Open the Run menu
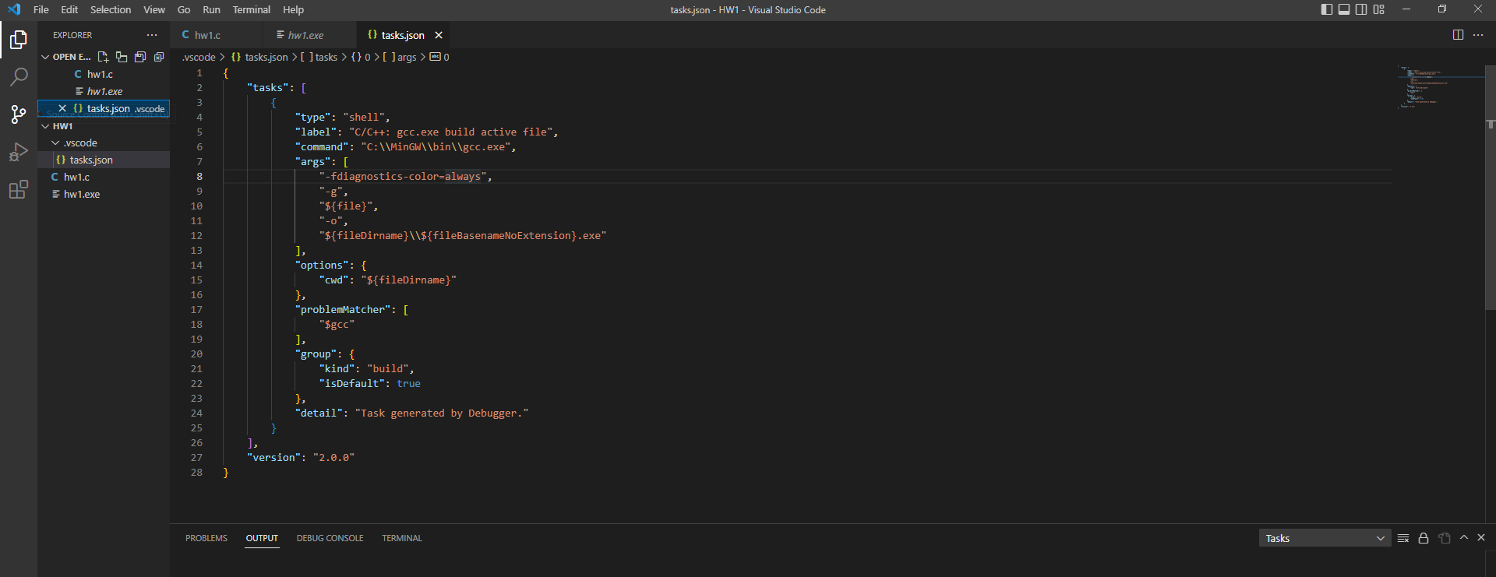 [211, 9]
